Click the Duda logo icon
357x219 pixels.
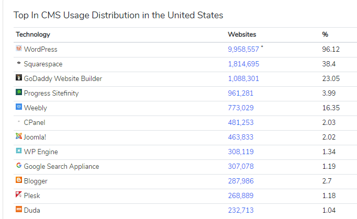click(19, 209)
